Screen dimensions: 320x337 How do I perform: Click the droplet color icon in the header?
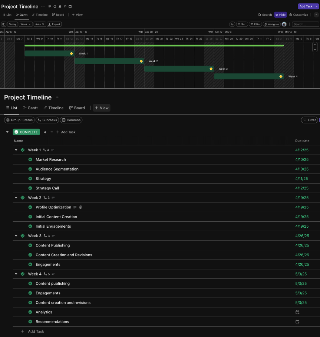coord(55,6)
